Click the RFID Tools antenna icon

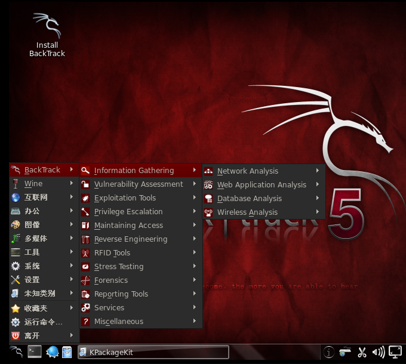pyautogui.click(x=85, y=253)
